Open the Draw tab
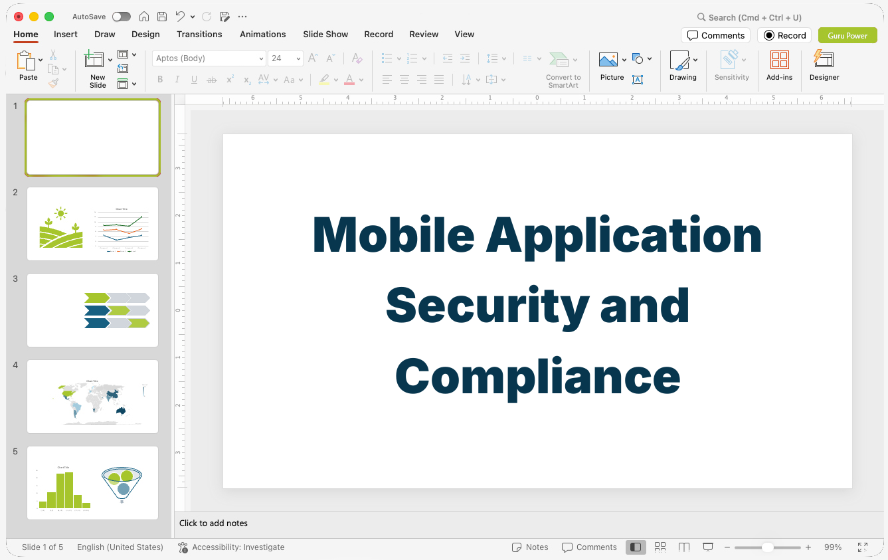 coord(105,35)
